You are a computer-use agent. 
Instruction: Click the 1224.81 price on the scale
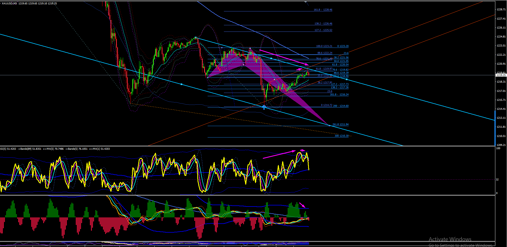[501, 37]
